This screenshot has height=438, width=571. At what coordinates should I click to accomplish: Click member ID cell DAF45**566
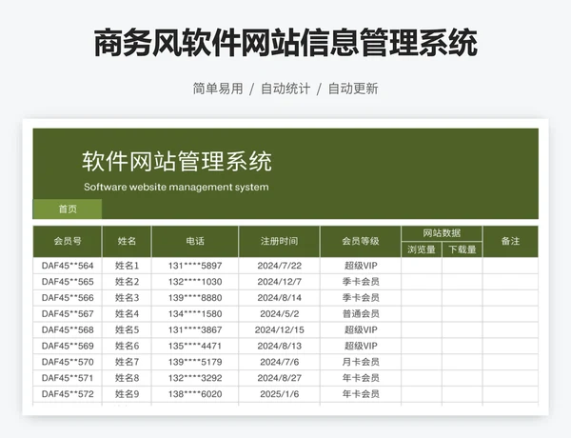68,298
